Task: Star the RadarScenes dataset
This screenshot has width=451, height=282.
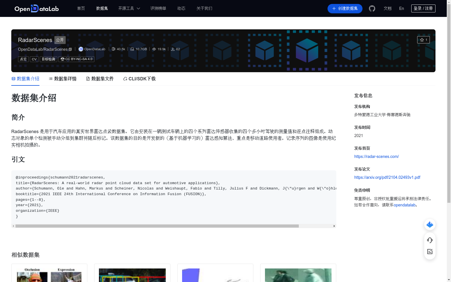Action: pyautogui.click(x=423, y=40)
